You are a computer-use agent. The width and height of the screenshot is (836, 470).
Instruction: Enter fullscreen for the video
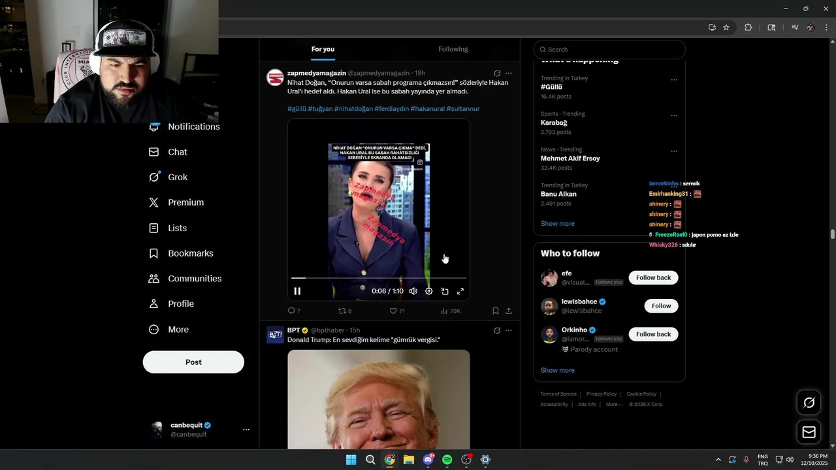pos(460,291)
